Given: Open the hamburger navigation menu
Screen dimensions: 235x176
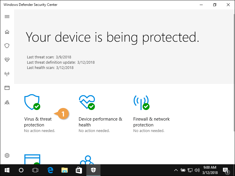Looking at the screenshot, I should pos(7,17).
